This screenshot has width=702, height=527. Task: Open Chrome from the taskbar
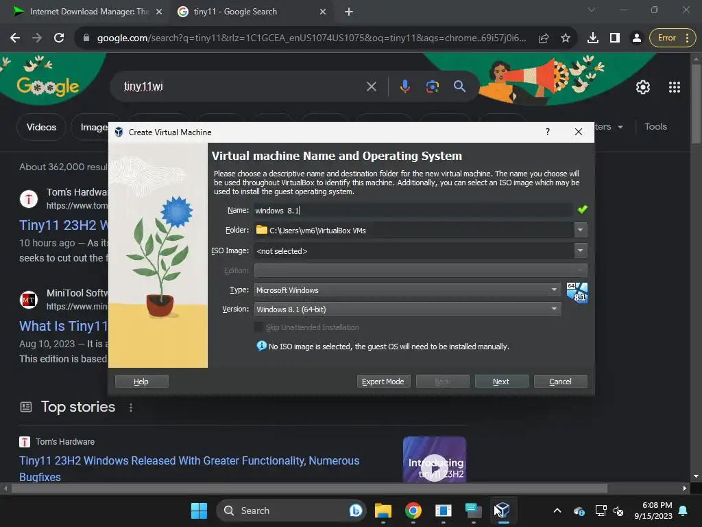413,511
